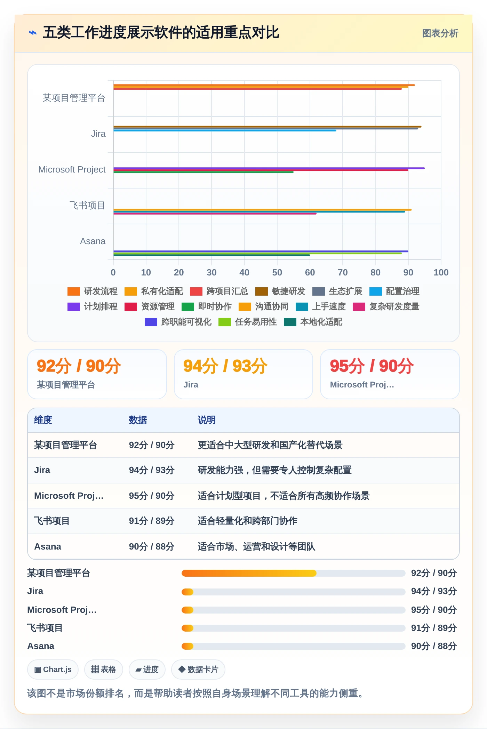Click the Jira axis label in chart
This screenshot has width=487, height=729.
coord(98,134)
